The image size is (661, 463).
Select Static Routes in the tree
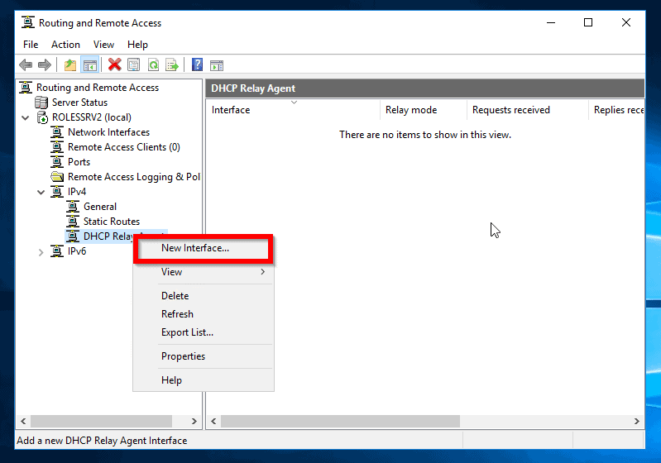(112, 222)
